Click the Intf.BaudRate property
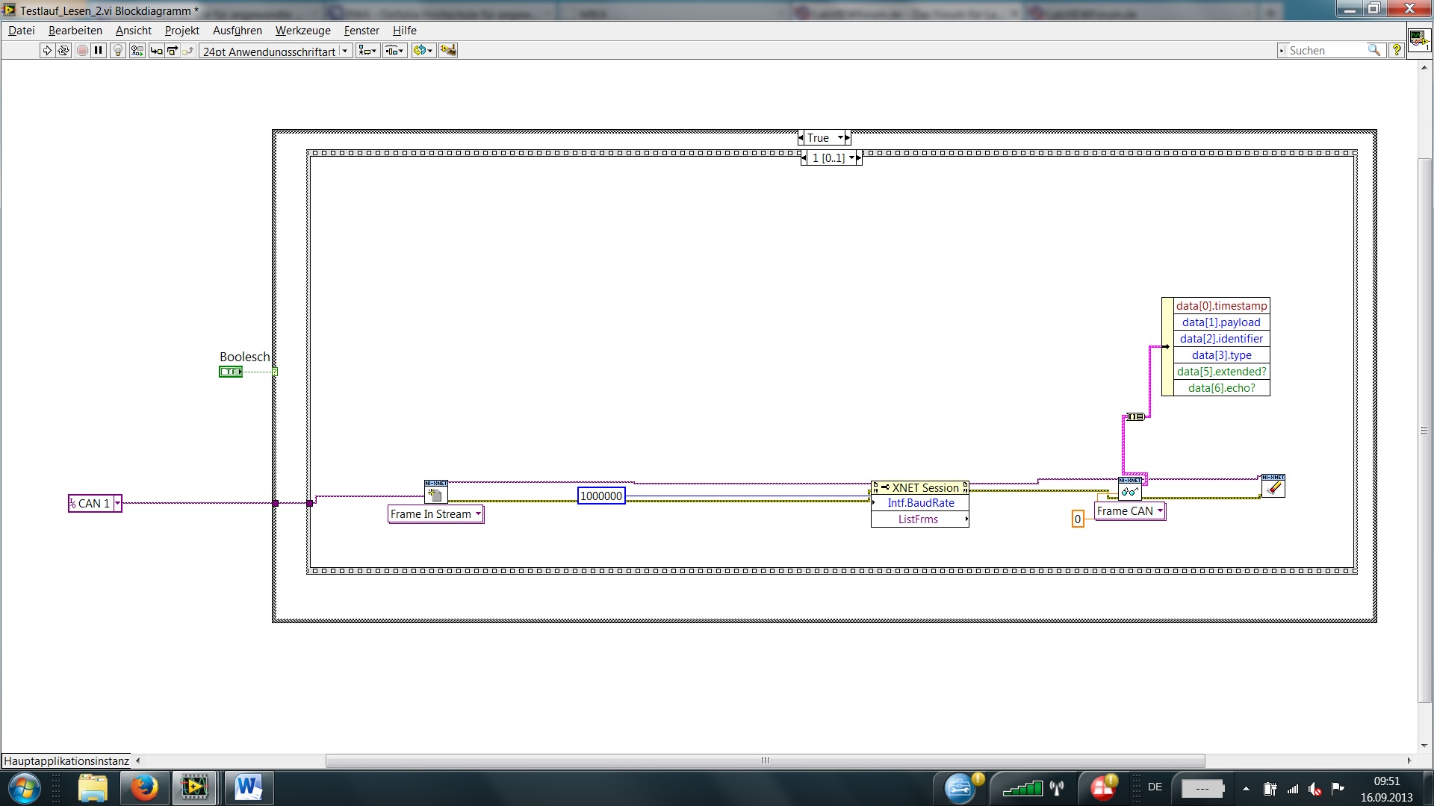This screenshot has width=1434, height=806. coord(920,504)
